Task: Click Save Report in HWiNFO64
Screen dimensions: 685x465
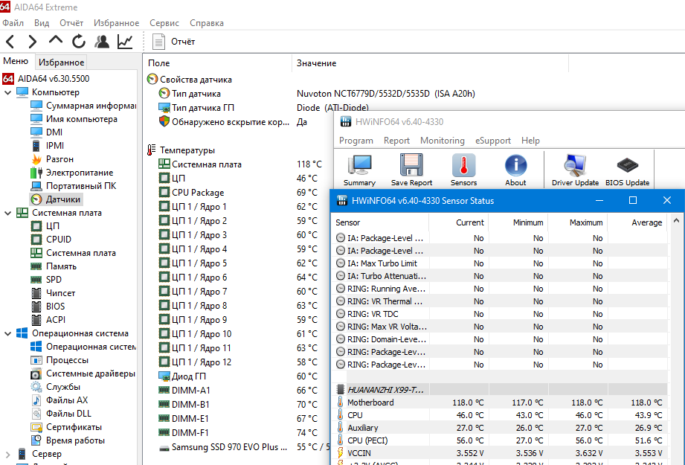Action: [411, 170]
